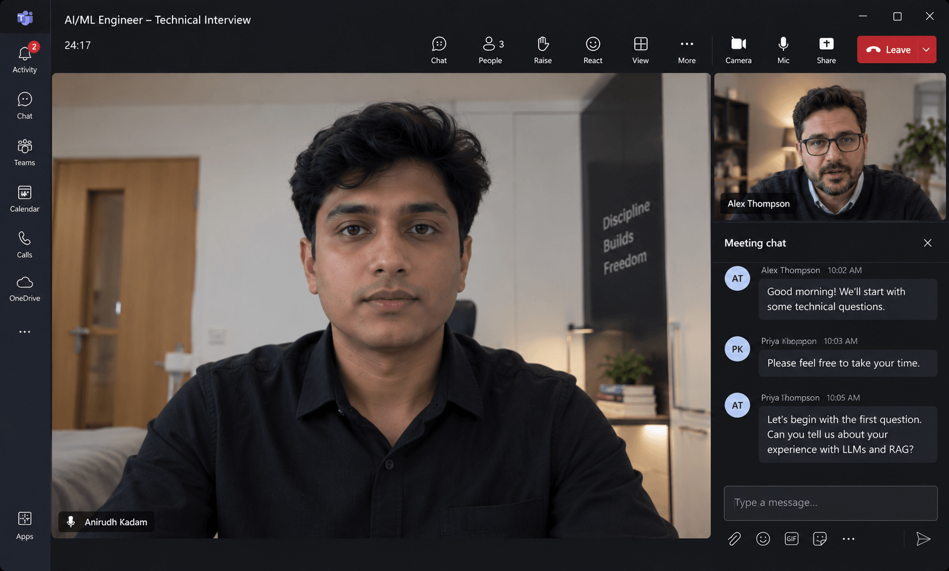
Task: Click the red Leave button
Action: point(888,50)
